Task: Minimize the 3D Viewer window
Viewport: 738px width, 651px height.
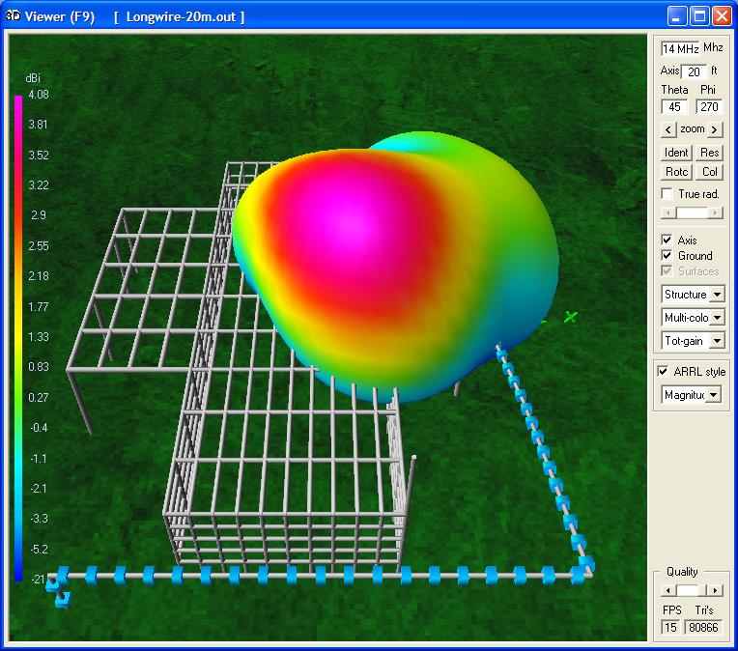Action: [x=676, y=16]
